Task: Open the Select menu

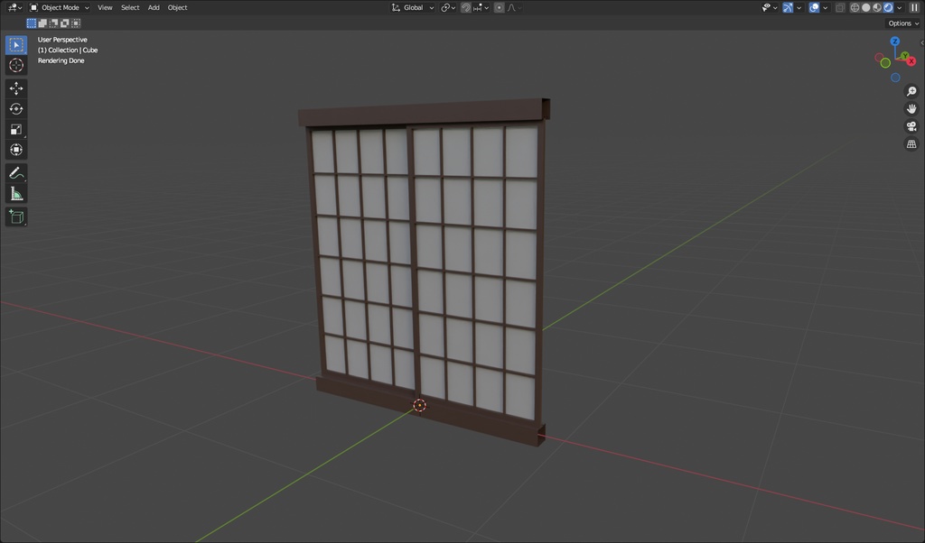Action: (x=130, y=7)
